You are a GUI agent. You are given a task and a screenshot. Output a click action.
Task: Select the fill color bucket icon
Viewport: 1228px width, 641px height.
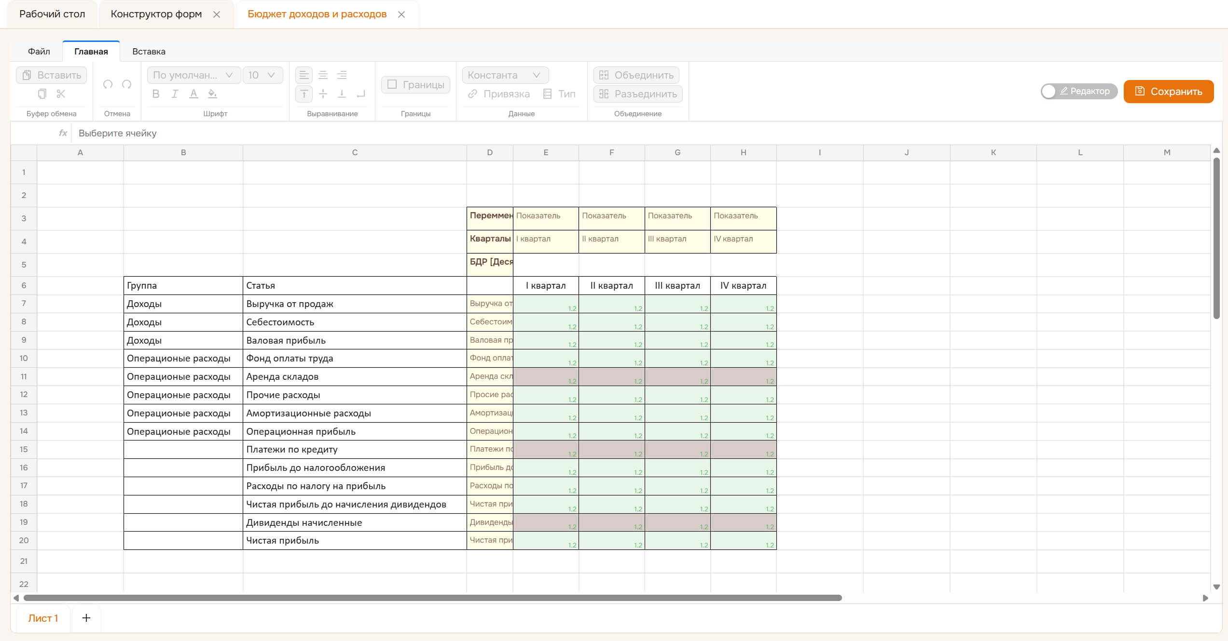coord(212,94)
